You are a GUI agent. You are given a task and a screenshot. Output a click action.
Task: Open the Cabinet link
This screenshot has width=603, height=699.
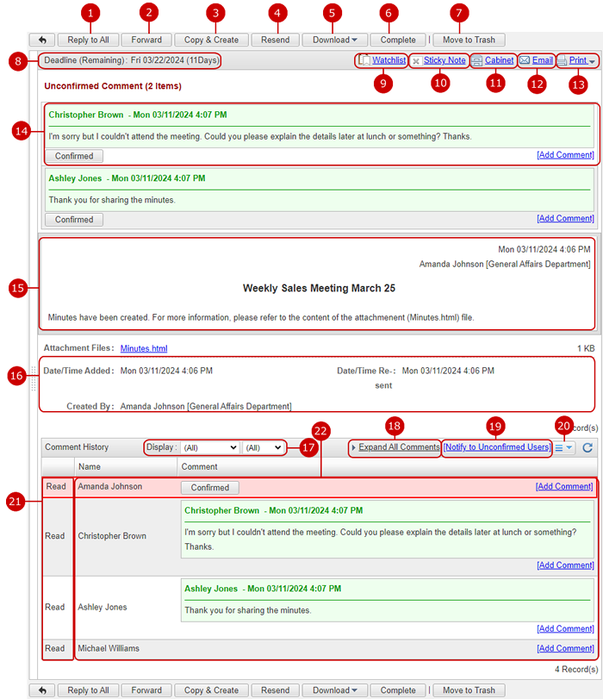(x=499, y=60)
